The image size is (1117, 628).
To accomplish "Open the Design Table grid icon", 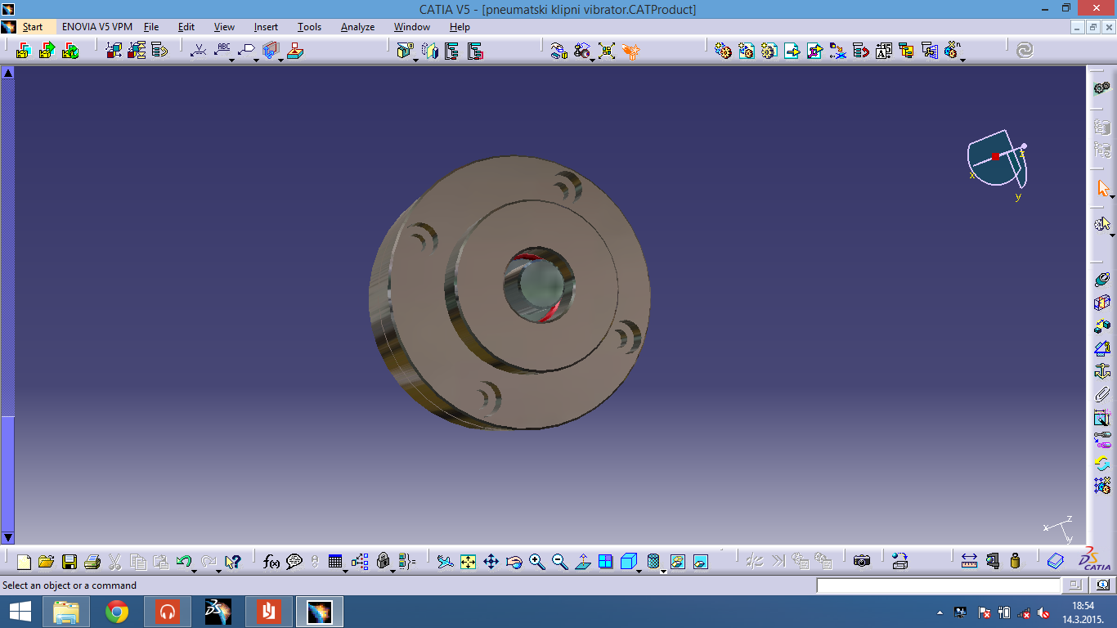I will point(335,562).
